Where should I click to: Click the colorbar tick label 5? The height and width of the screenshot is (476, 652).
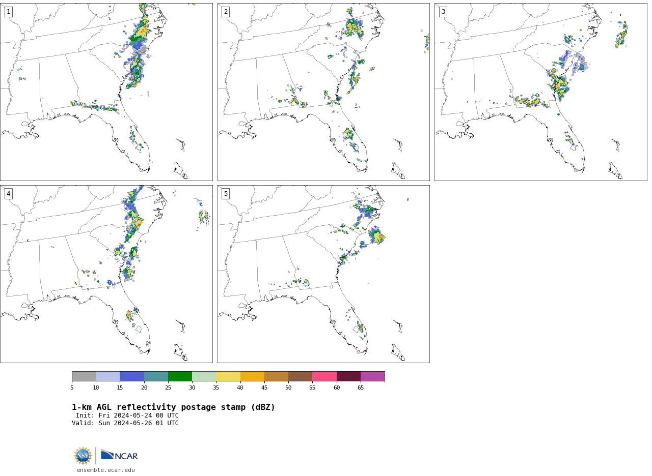(x=72, y=388)
